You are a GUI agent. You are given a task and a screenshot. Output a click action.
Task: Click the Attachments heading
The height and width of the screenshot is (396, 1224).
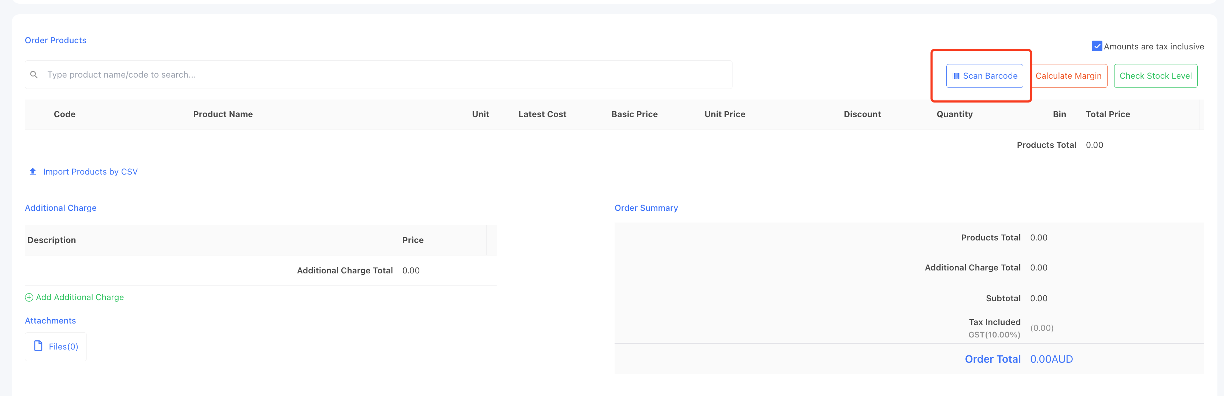click(51, 321)
